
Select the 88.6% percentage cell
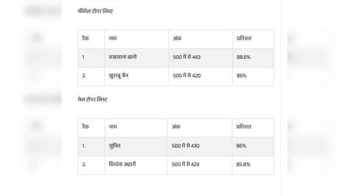[x=244, y=57]
